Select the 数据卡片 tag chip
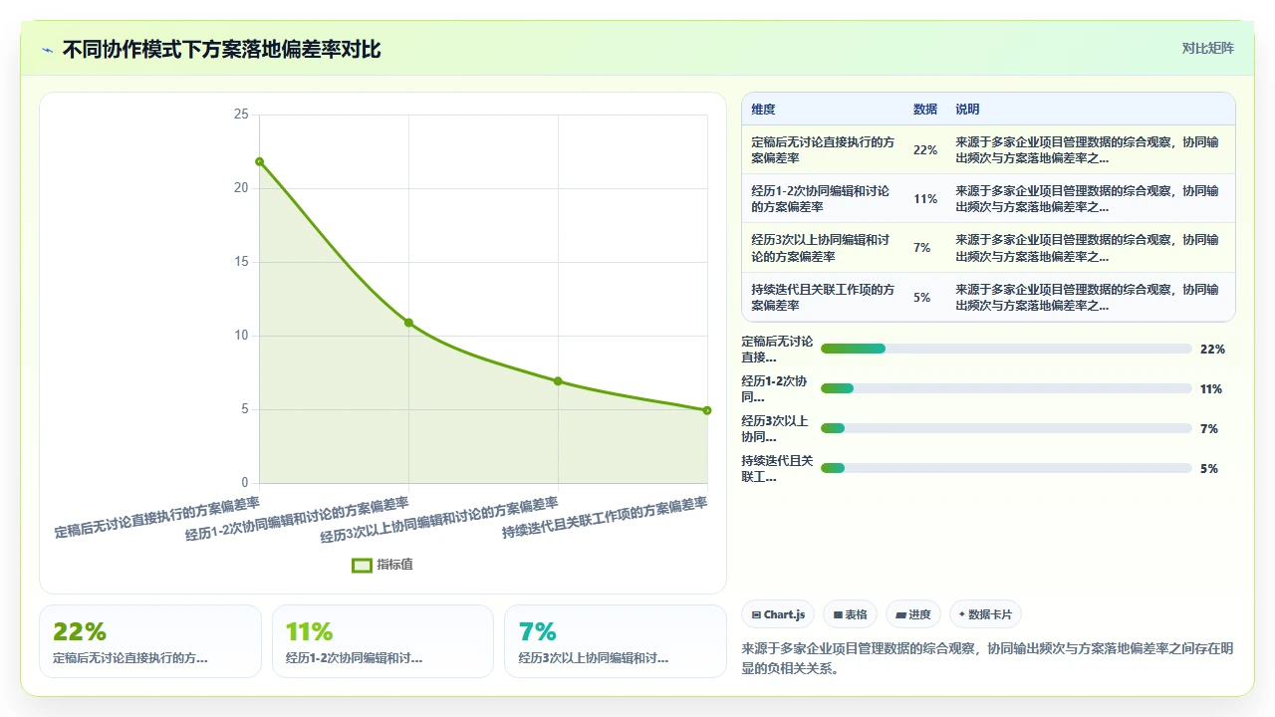This screenshot has height=717, width=1275. pos(985,614)
